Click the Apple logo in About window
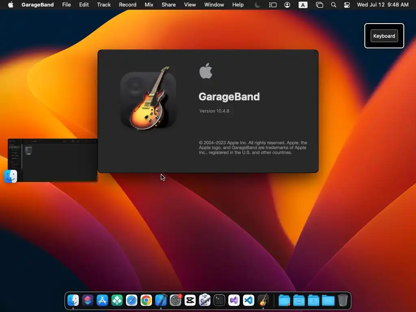The width and height of the screenshot is (416, 312). tap(206, 71)
